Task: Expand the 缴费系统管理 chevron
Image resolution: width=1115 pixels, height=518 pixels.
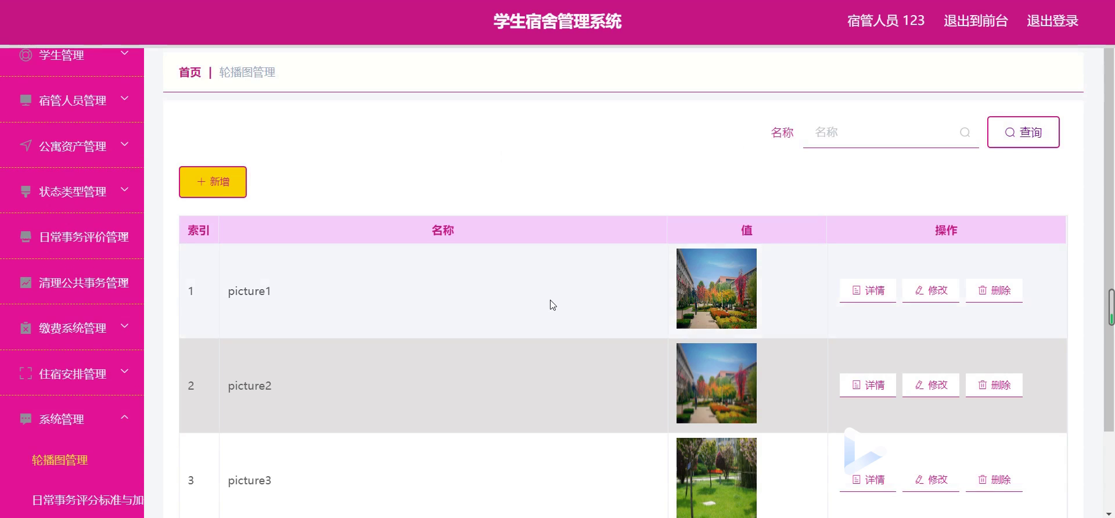Action: coord(124,326)
